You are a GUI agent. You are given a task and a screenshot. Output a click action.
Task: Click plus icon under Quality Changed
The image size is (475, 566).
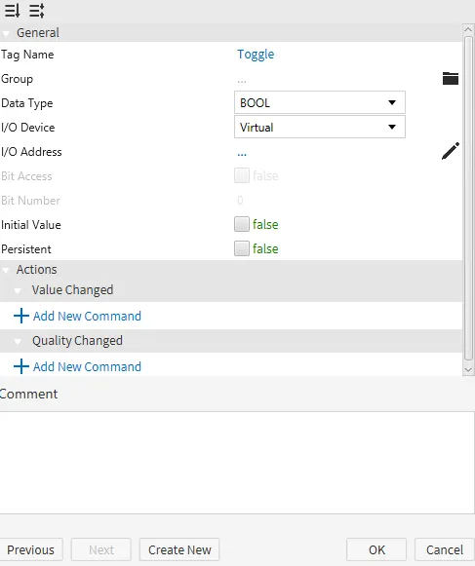(x=20, y=366)
